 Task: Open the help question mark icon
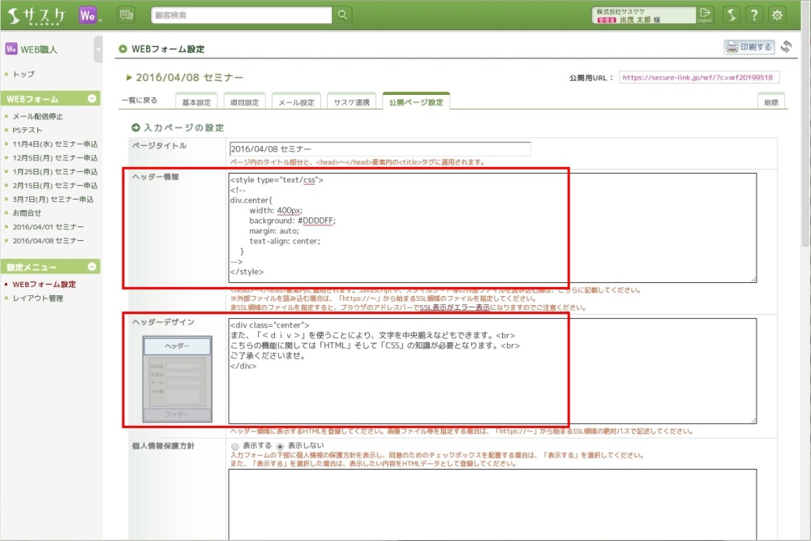pos(754,15)
